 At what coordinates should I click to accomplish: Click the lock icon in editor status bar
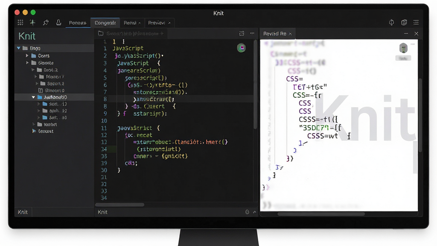(247, 212)
